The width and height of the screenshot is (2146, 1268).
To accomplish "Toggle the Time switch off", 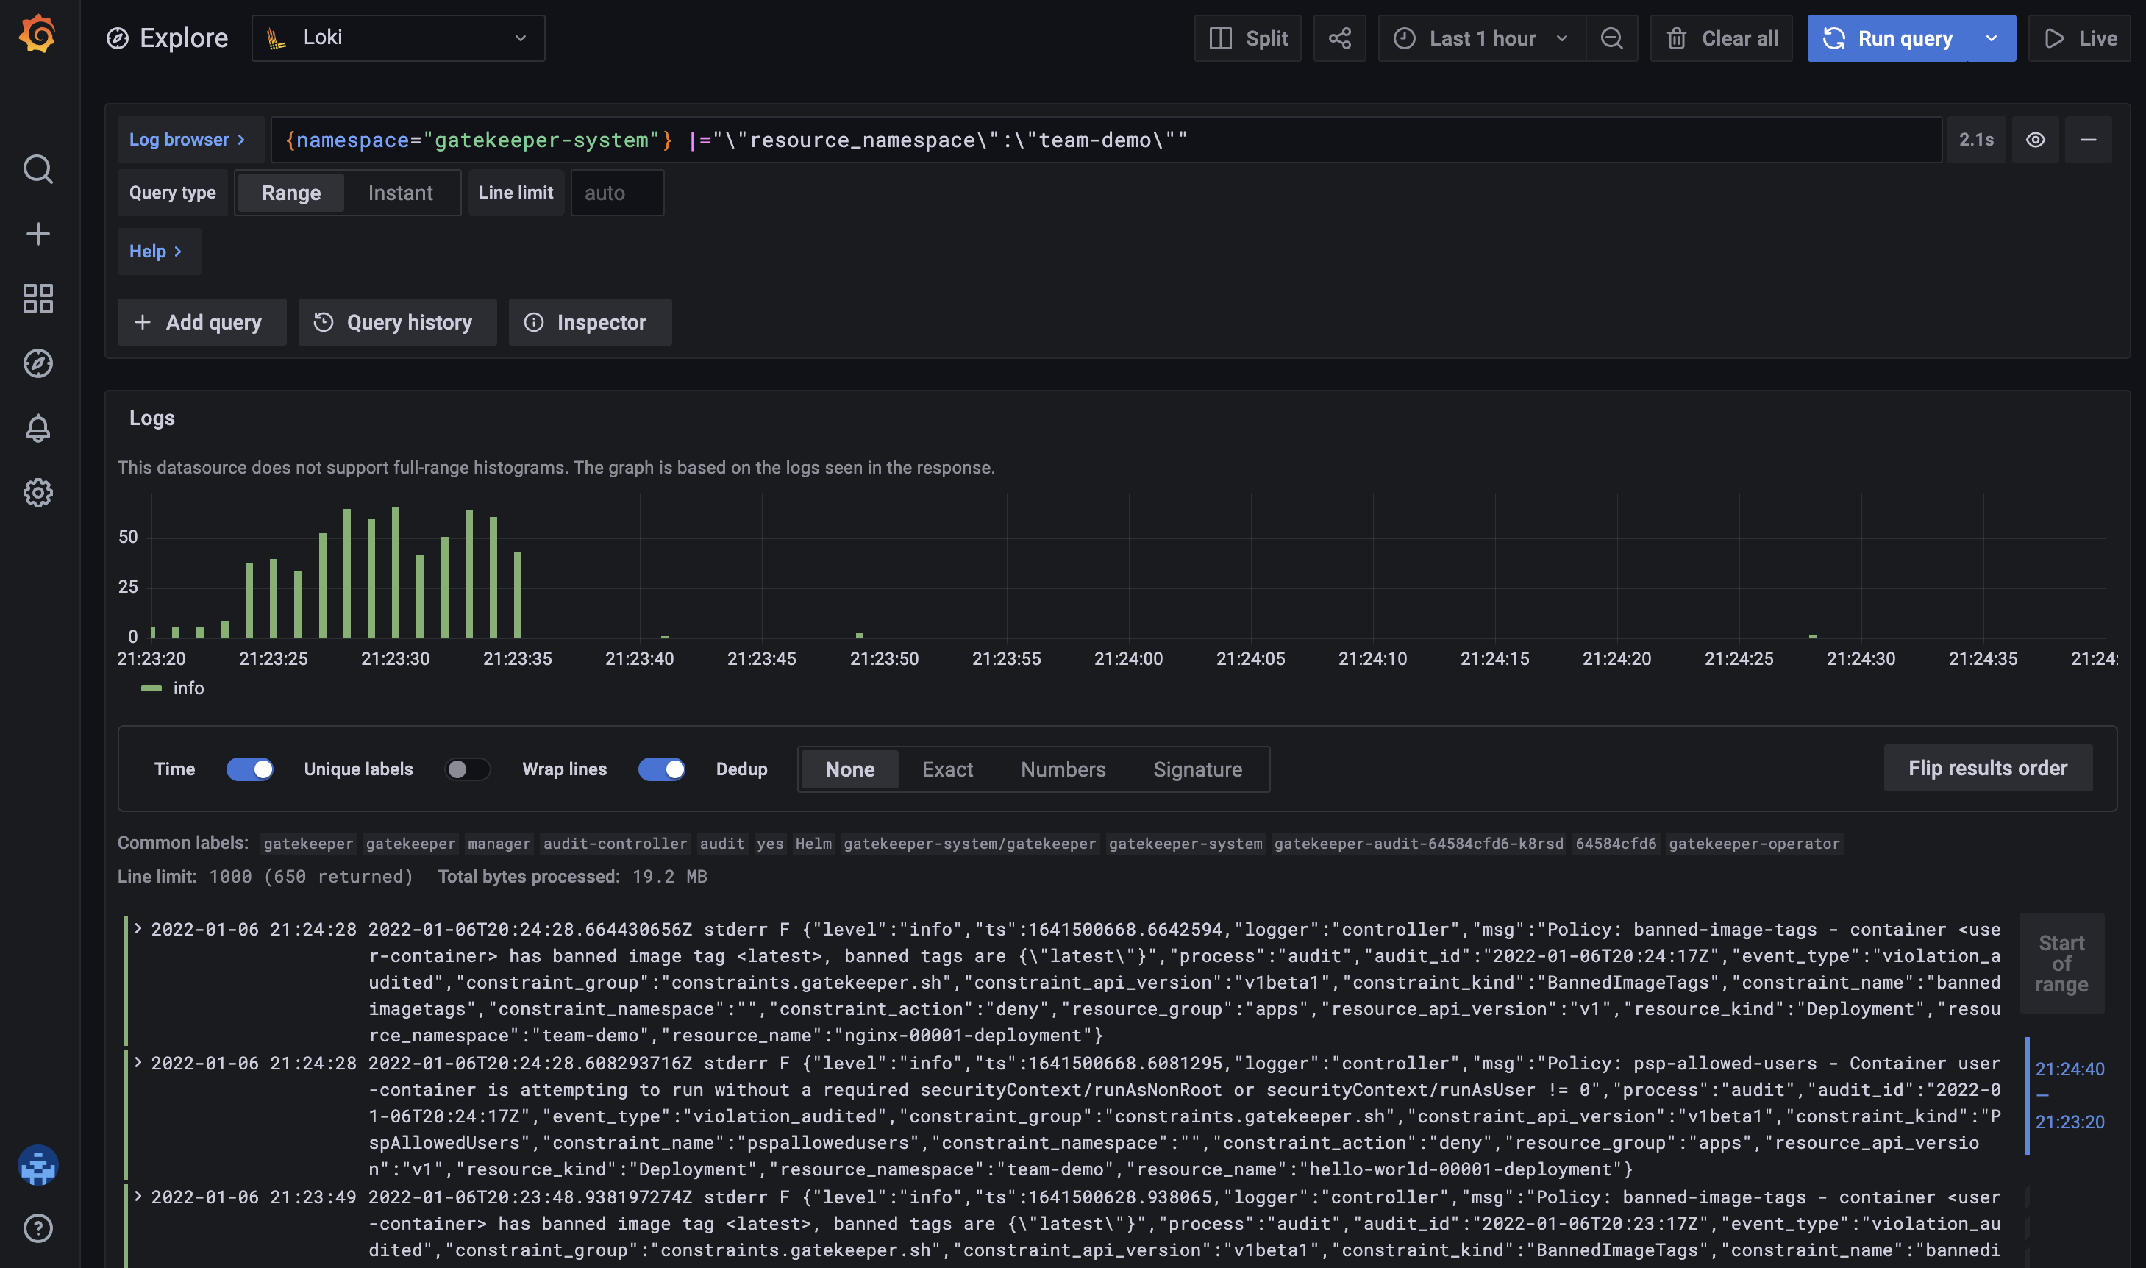I will tap(249, 769).
